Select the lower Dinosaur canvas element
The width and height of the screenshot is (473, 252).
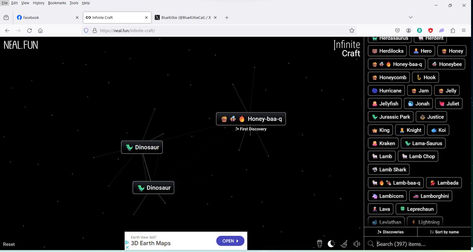[153, 187]
